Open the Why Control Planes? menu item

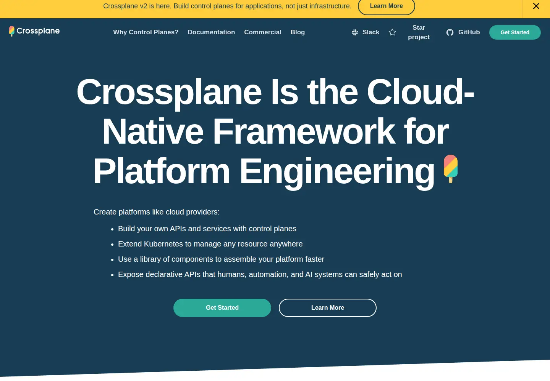[146, 32]
